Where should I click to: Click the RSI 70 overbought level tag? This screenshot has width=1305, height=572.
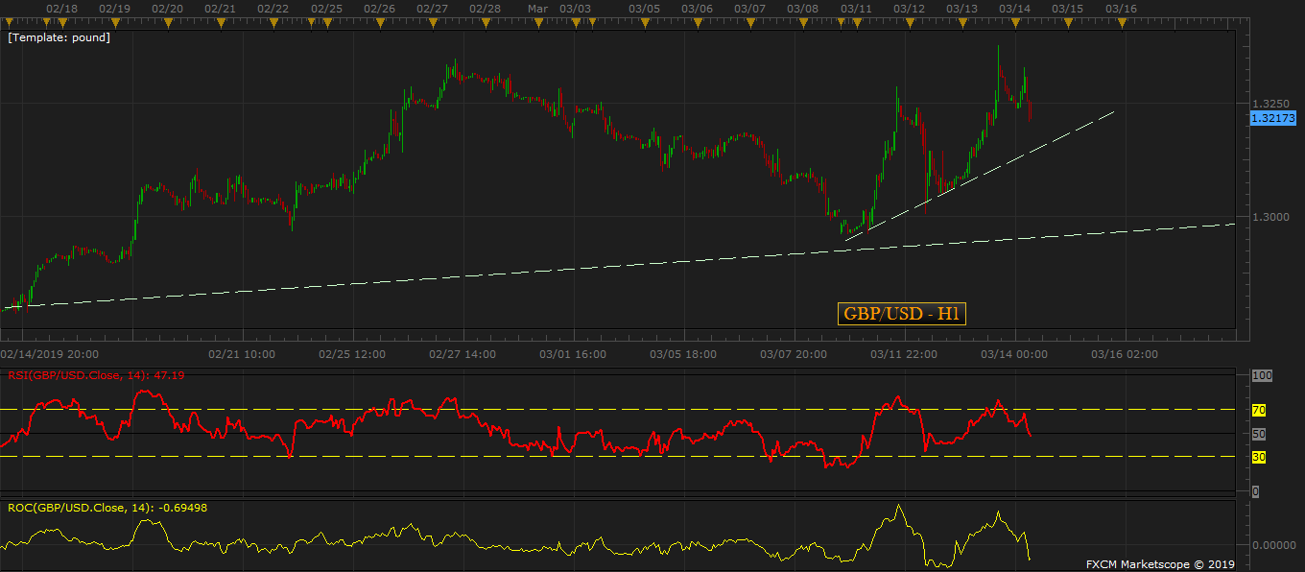click(1259, 410)
